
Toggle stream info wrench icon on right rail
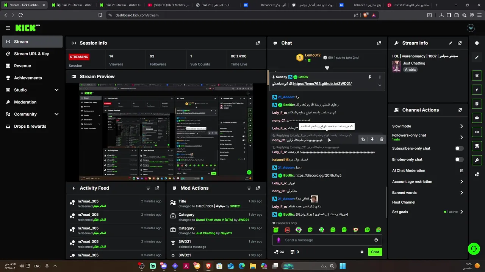(x=477, y=160)
